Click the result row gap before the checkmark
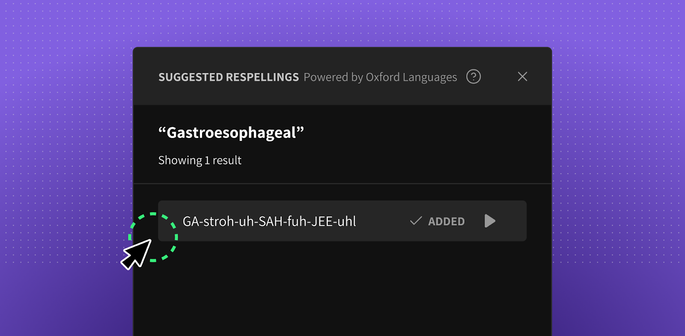 (x=382, y=221)
